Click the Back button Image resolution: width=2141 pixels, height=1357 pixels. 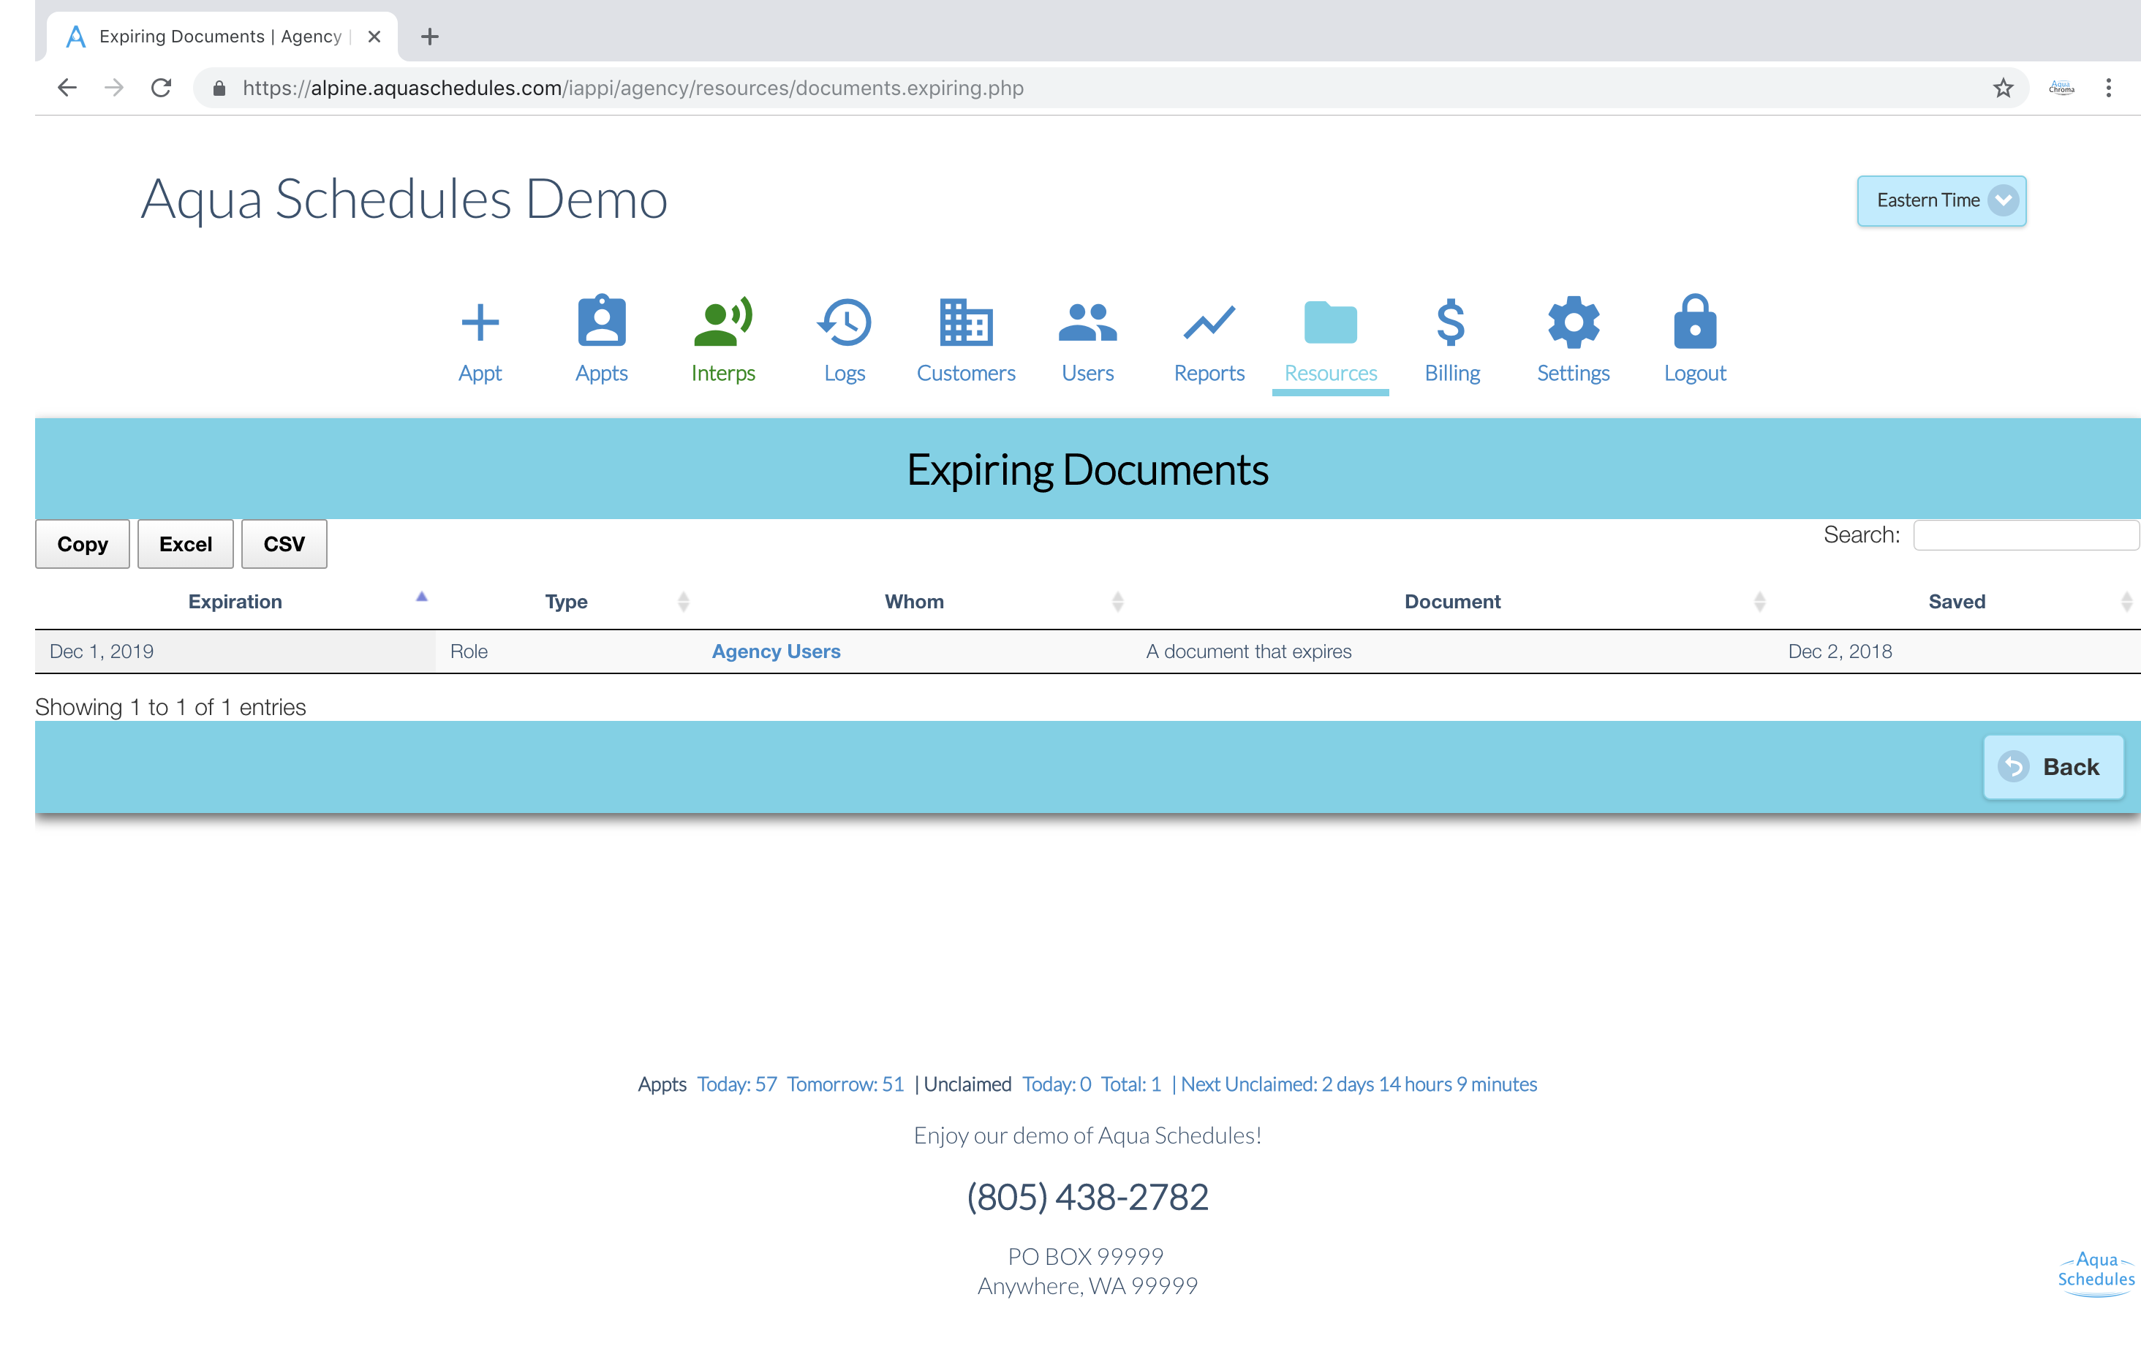(x=2053, y=766)
